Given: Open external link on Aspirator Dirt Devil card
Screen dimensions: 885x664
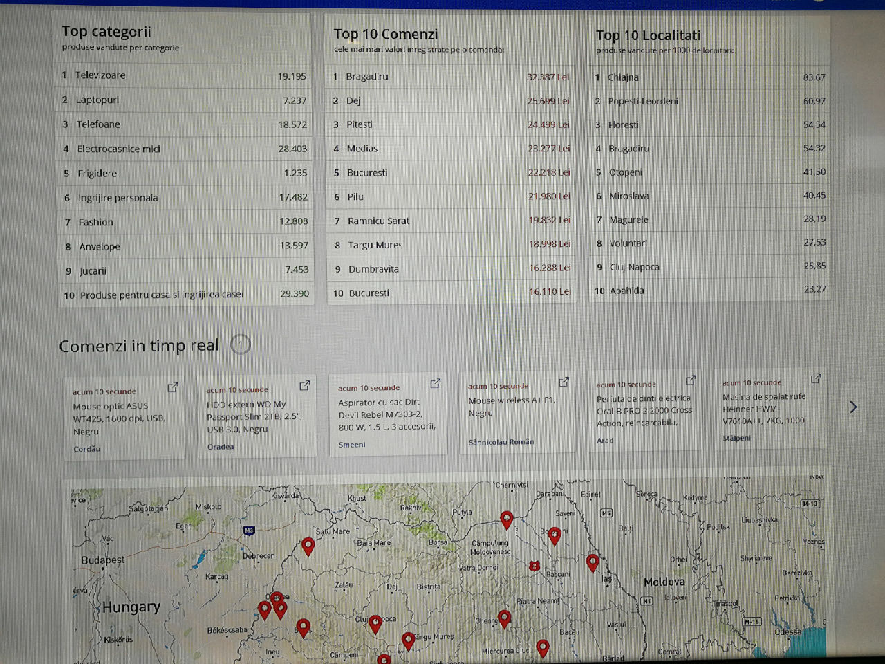Looking at the screenshot, I should (435, 383).
